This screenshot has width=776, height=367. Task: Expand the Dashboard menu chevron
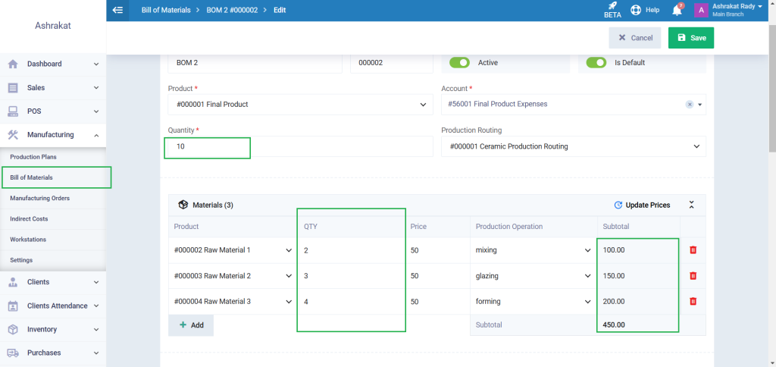(x=96, y=64)
